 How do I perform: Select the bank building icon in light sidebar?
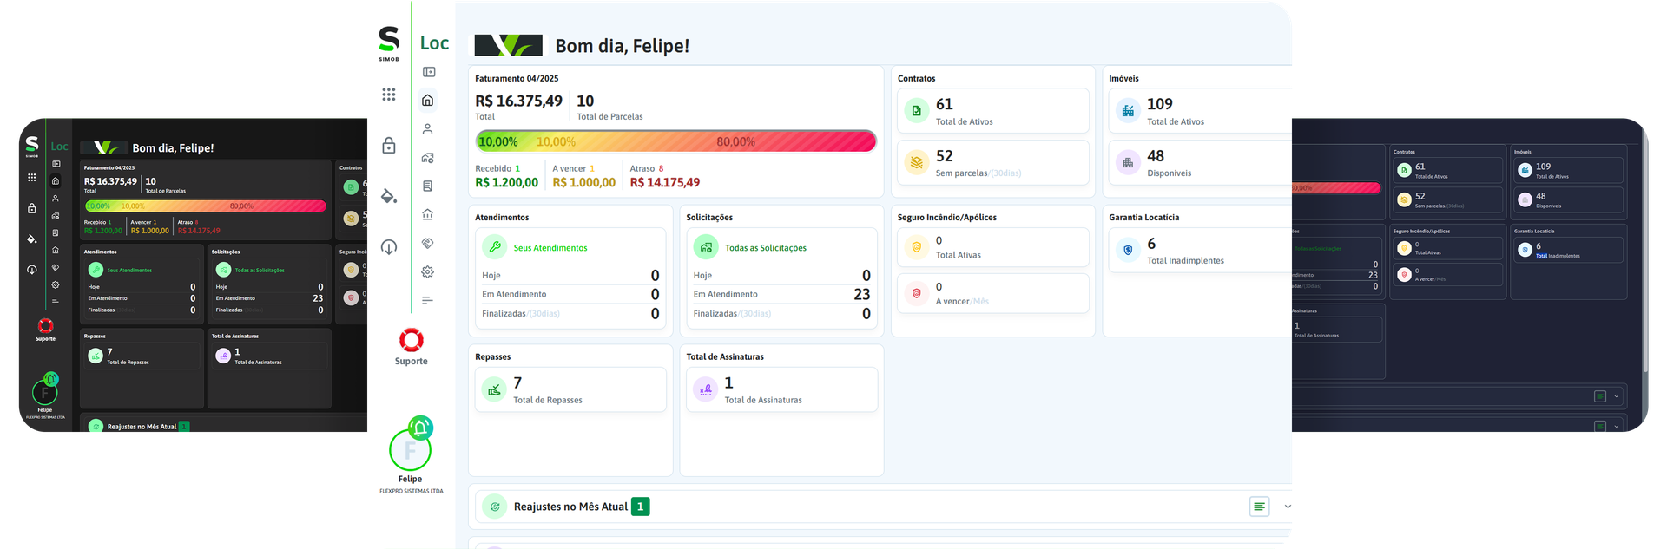point(428,214)
